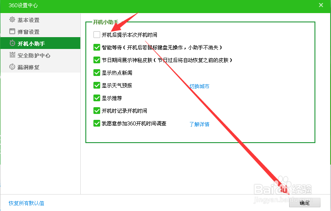
Task: Go to the 漏洞修复 section
Action: 40,67
